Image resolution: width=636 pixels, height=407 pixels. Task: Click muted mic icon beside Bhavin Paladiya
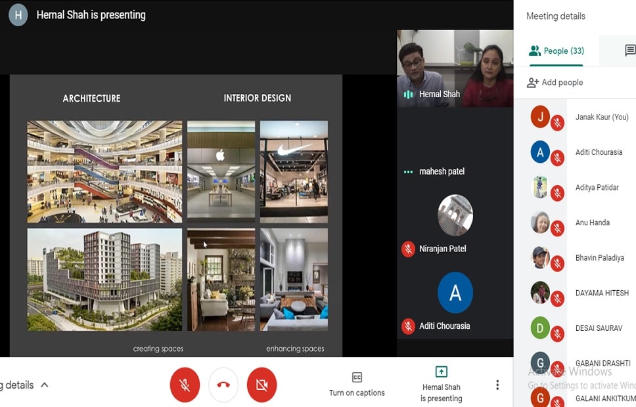[557, 263]
